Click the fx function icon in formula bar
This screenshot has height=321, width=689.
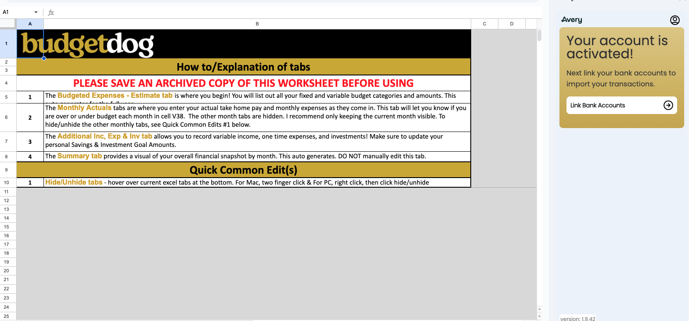[x=51, y=13]
